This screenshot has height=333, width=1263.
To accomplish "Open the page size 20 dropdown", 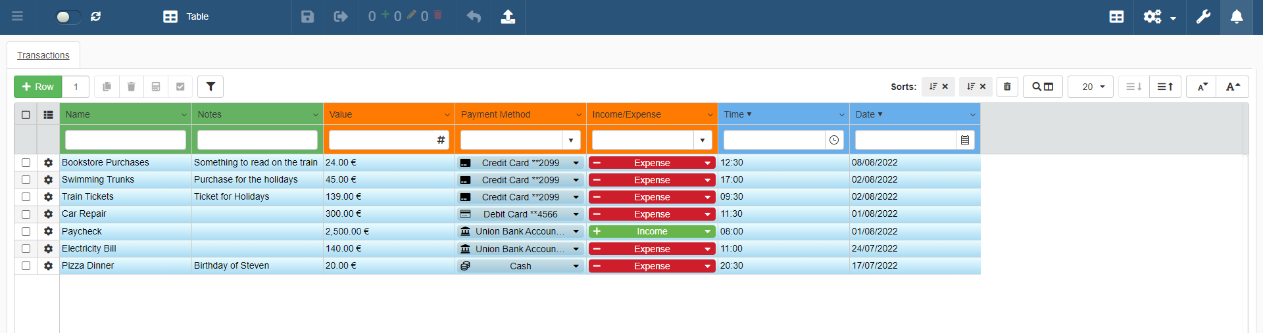I will point(1090,87).
